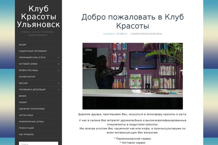
Task: Click the author link FBC73
Action: (123, 34)
